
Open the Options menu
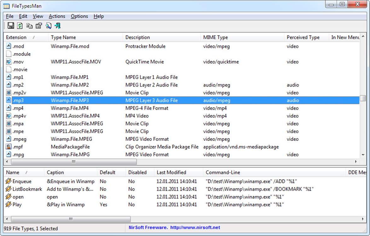[79, 16]
